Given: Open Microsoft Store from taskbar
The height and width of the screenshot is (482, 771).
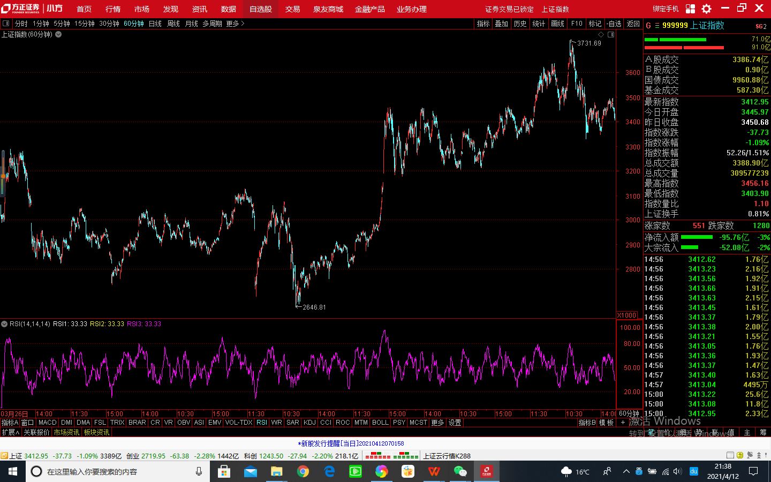Looking at the screenshot, I should tap(224, 471).
